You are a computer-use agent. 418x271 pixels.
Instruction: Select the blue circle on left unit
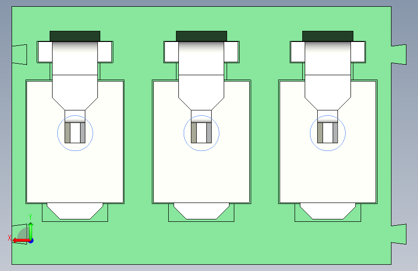click(75, 133)
